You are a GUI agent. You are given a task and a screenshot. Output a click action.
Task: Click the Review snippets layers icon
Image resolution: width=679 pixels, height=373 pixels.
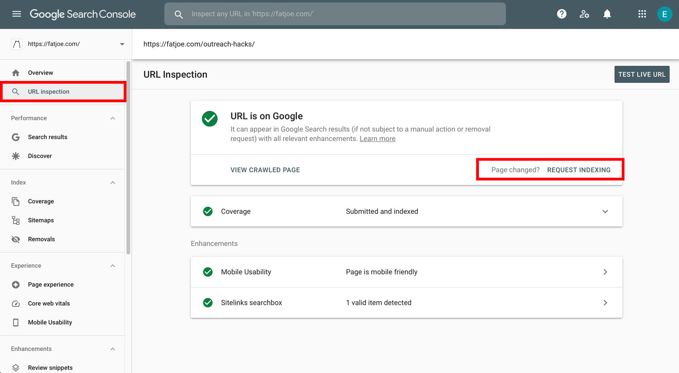[16, 368]
